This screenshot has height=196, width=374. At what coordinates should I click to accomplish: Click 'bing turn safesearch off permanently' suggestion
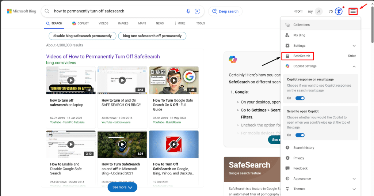[152, 36]
